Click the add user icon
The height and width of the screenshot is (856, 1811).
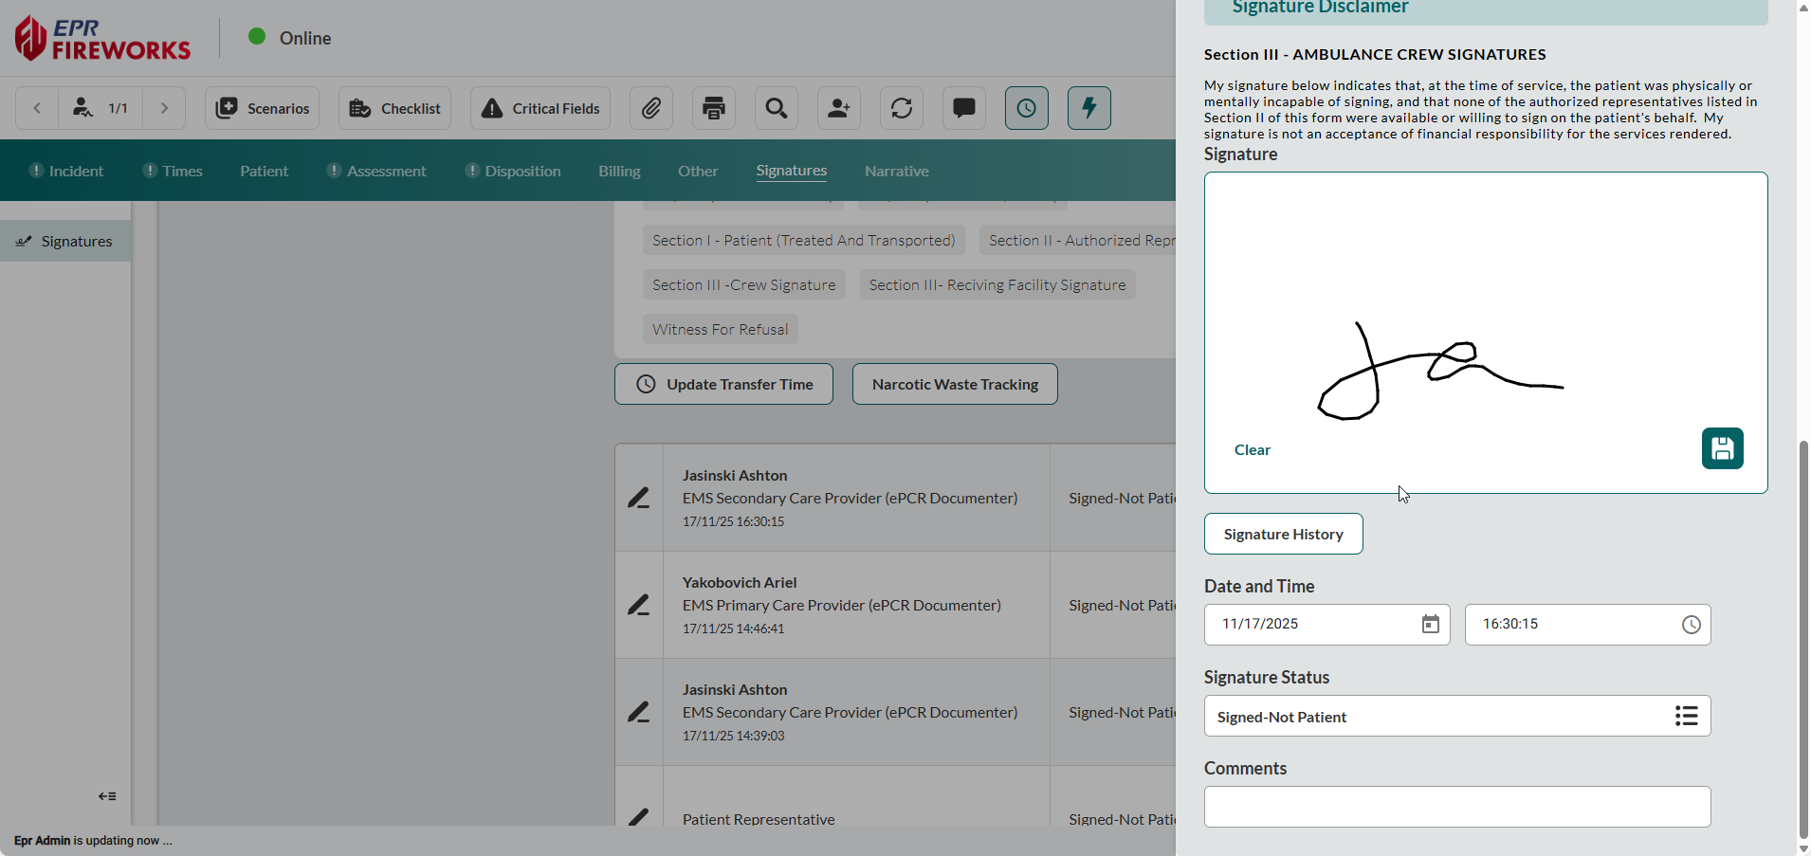coord(839,108)
